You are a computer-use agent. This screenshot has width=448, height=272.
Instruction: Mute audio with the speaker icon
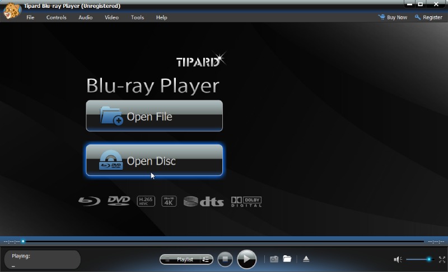tap(398, 260)
